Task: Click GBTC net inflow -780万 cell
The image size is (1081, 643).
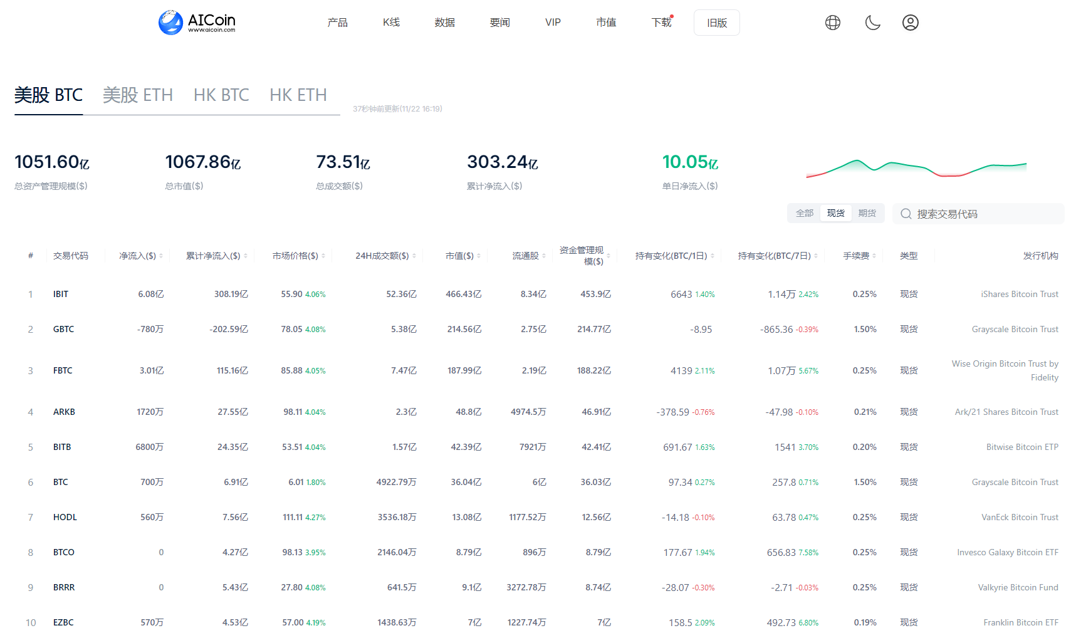Action: pyautogui.click(x=150, y=329)
